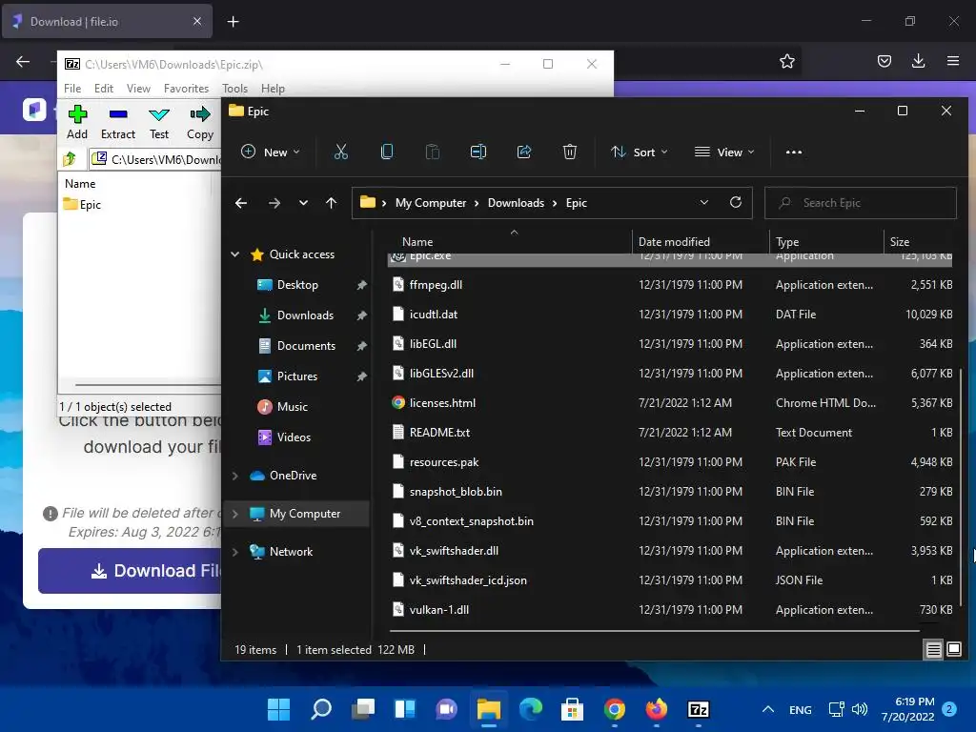Screen dimensions: 976x732
Task: Open Microsoft Edge from the taskbar
Action: [531, 709]
